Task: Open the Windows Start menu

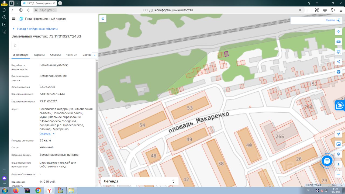Action: pos(4,190)
